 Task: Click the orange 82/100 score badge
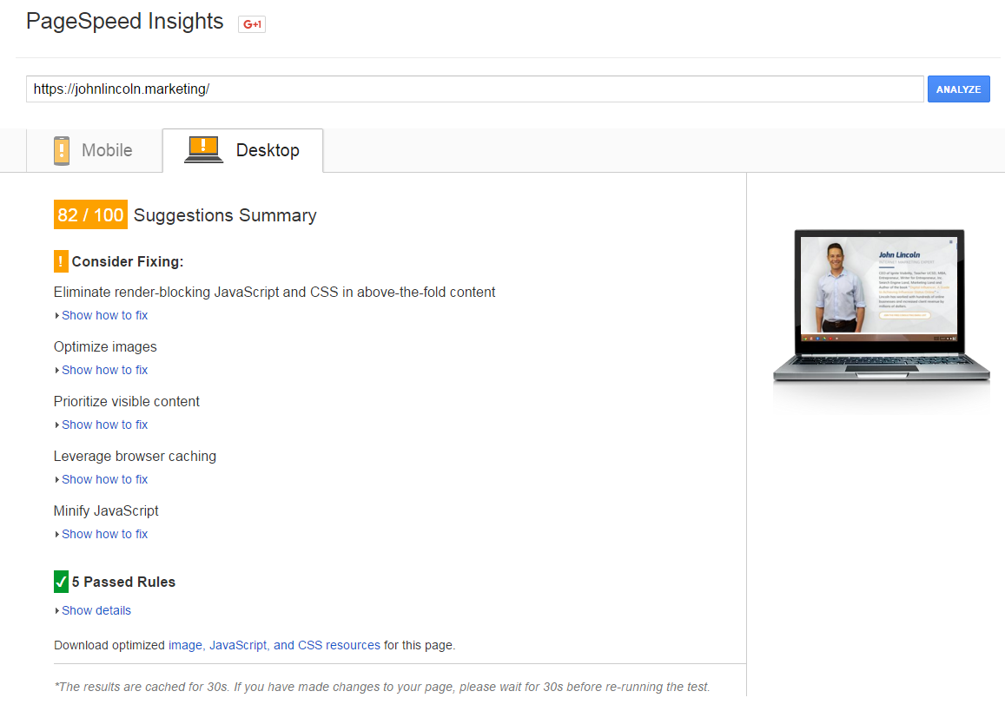click(89, 214)
